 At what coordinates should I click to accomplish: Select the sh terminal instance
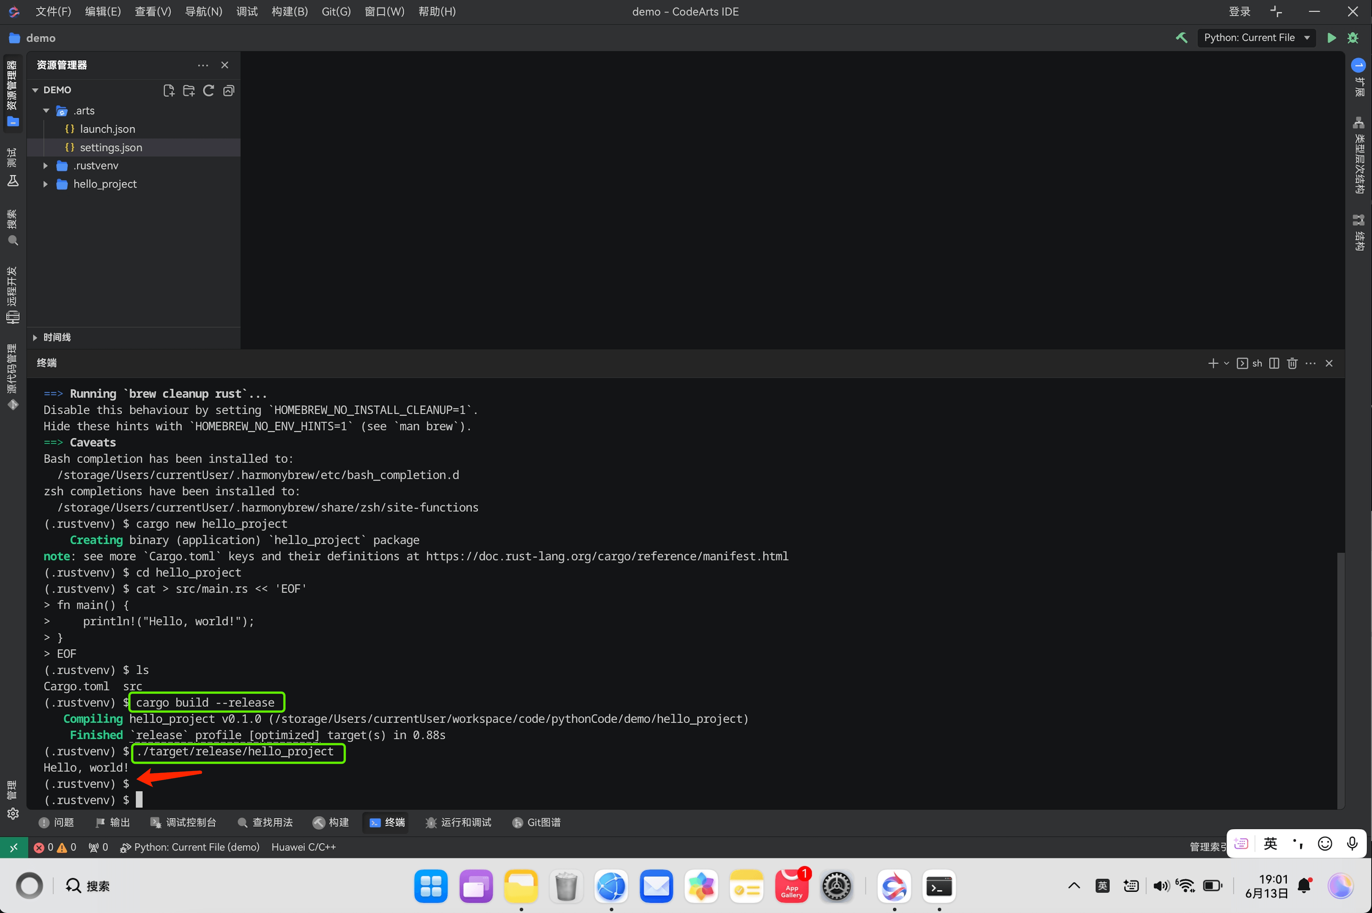(1250, 363)
